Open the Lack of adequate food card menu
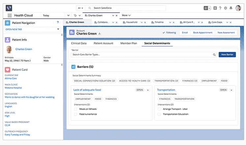Screen dimensions: 246x145 148,90
